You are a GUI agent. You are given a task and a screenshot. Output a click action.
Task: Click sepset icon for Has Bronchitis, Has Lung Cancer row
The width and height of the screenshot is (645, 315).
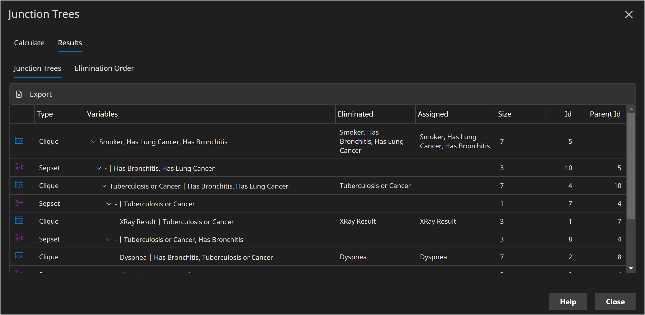19,167
